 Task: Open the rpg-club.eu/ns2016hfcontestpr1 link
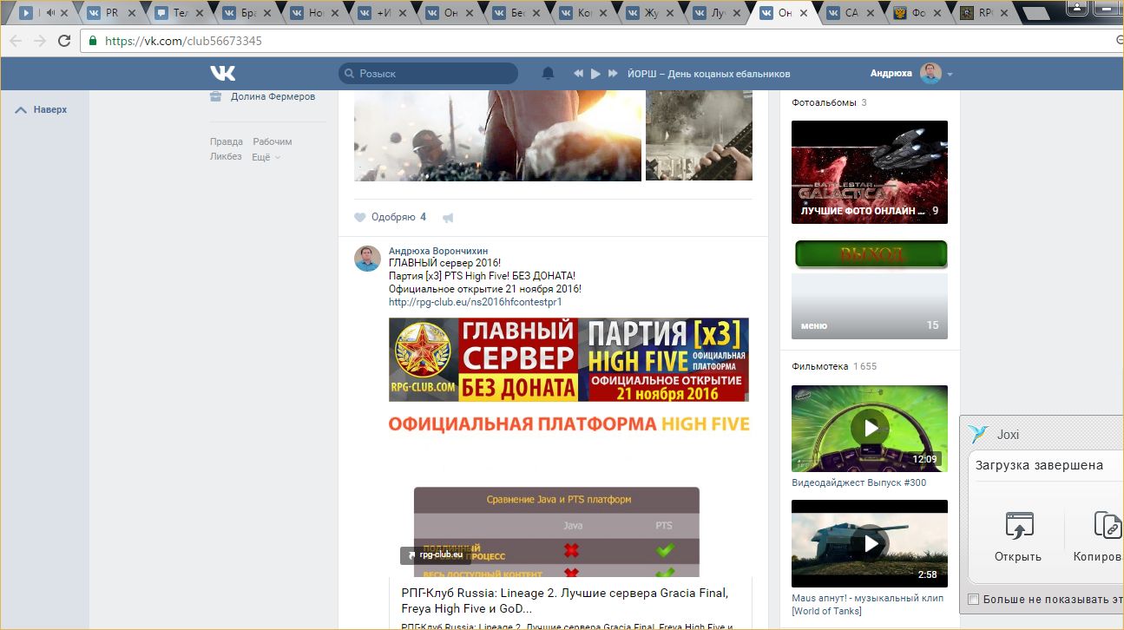[x=475, y=302]
